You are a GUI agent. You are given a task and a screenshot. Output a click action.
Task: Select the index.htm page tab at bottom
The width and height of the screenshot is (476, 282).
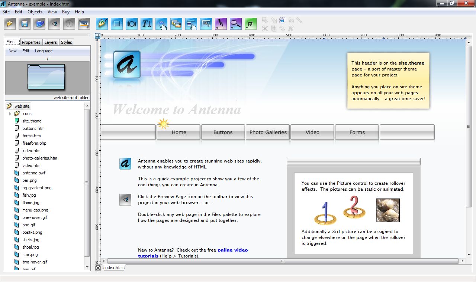pos(114,268)
